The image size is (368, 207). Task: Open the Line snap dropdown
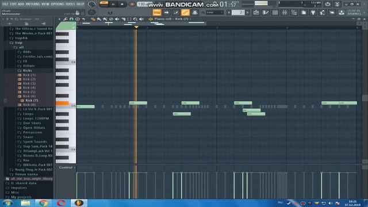point(214,12)
